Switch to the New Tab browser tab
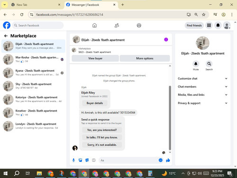This screenshot has width=237, height=178. point(36,5)
